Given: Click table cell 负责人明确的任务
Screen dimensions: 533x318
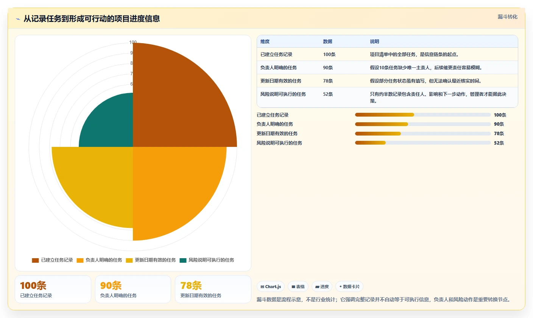Looking at the screenshot, I should coord(279,68).
